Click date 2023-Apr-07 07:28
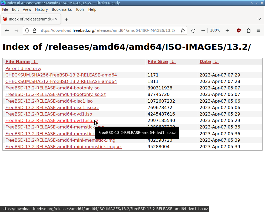The width and height of the screenshot is (265, 212). pos(220,82)
